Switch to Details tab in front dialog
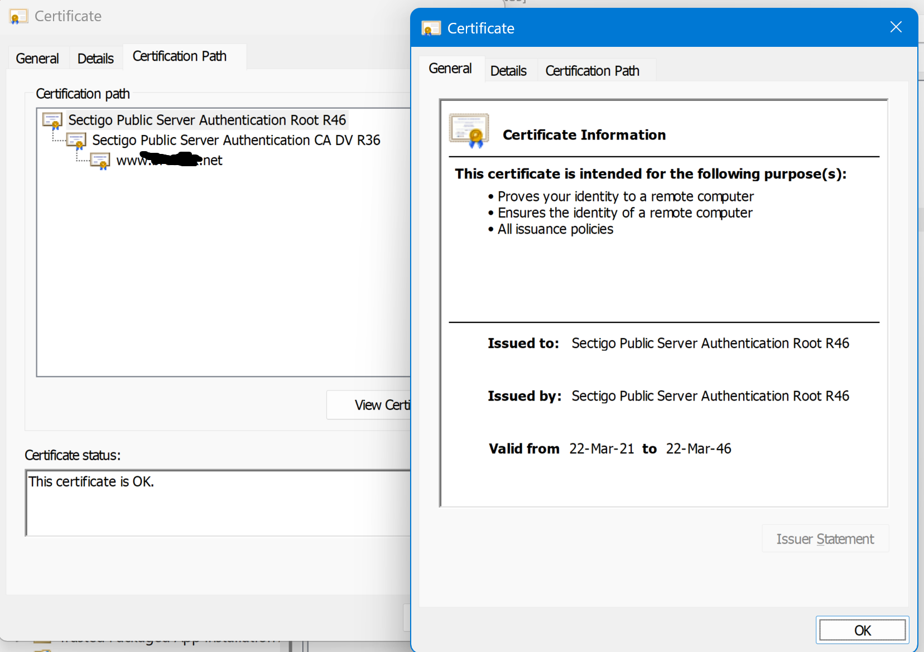Image resolution: width=924 pixels, height=652 pixels. (x=508, y=71)
